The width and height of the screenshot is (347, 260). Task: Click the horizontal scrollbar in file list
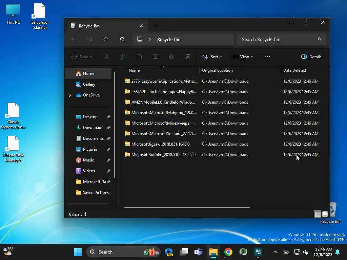point(187,208)
